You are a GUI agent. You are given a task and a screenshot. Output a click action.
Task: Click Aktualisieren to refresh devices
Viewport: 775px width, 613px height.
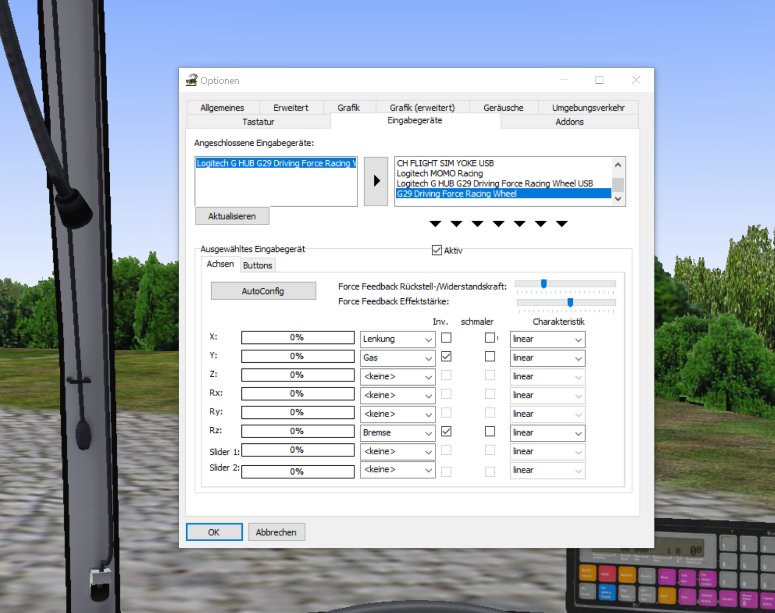click(x=232, y=216)
